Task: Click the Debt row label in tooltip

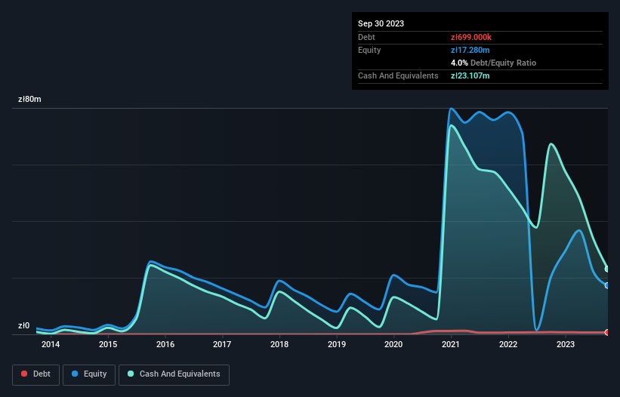Action: (x=366, y=37)
